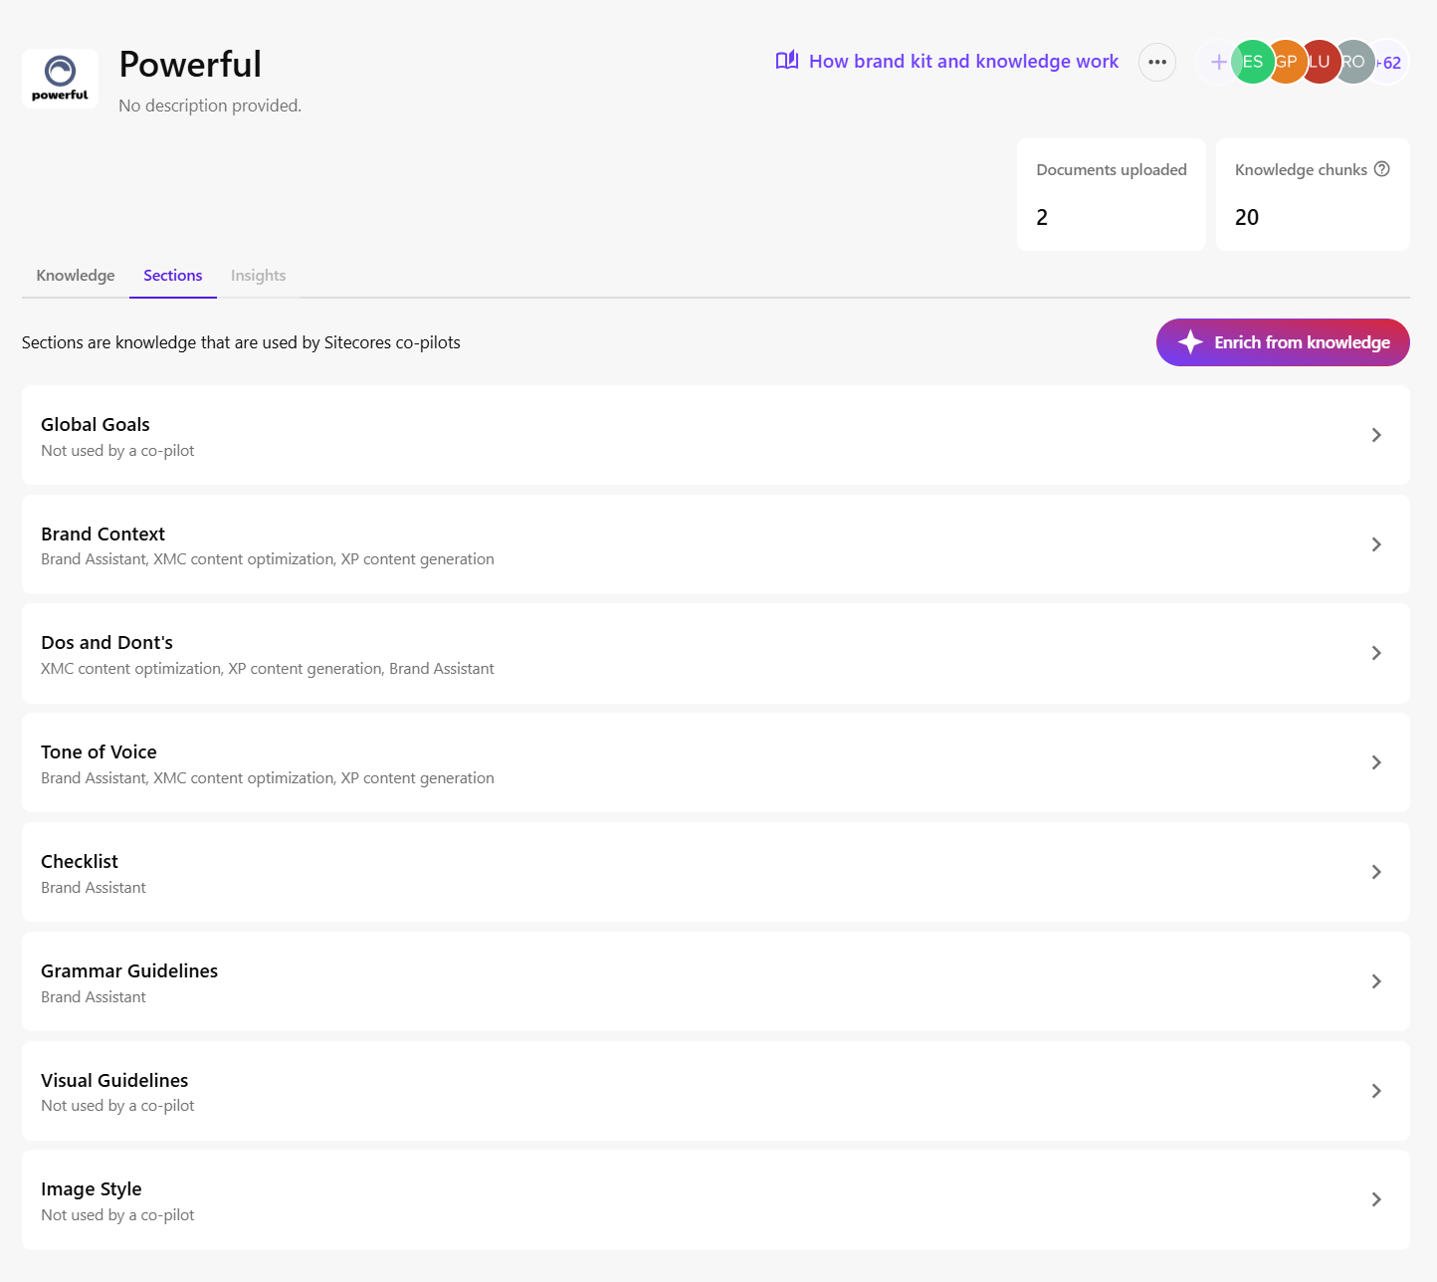Open the Grammar Guidelines section title
1437x1282 pixels.
129,971
